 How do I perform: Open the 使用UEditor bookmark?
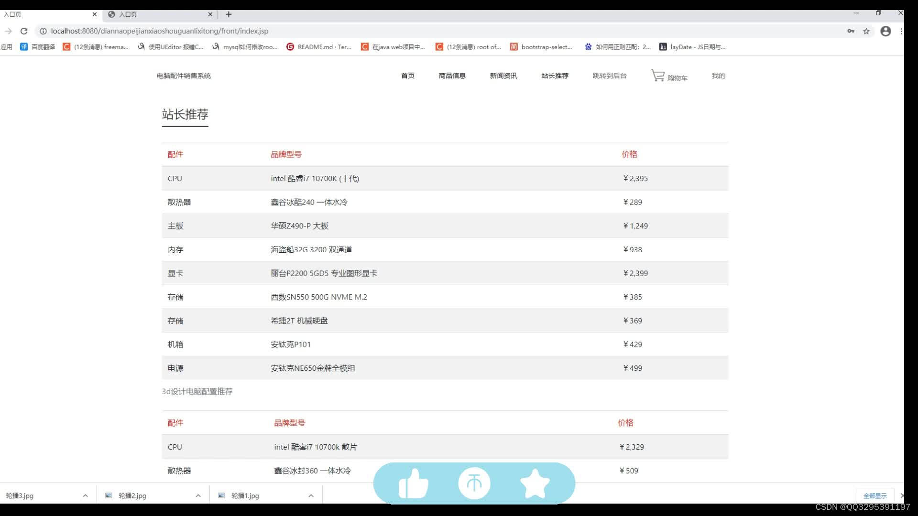170,47
